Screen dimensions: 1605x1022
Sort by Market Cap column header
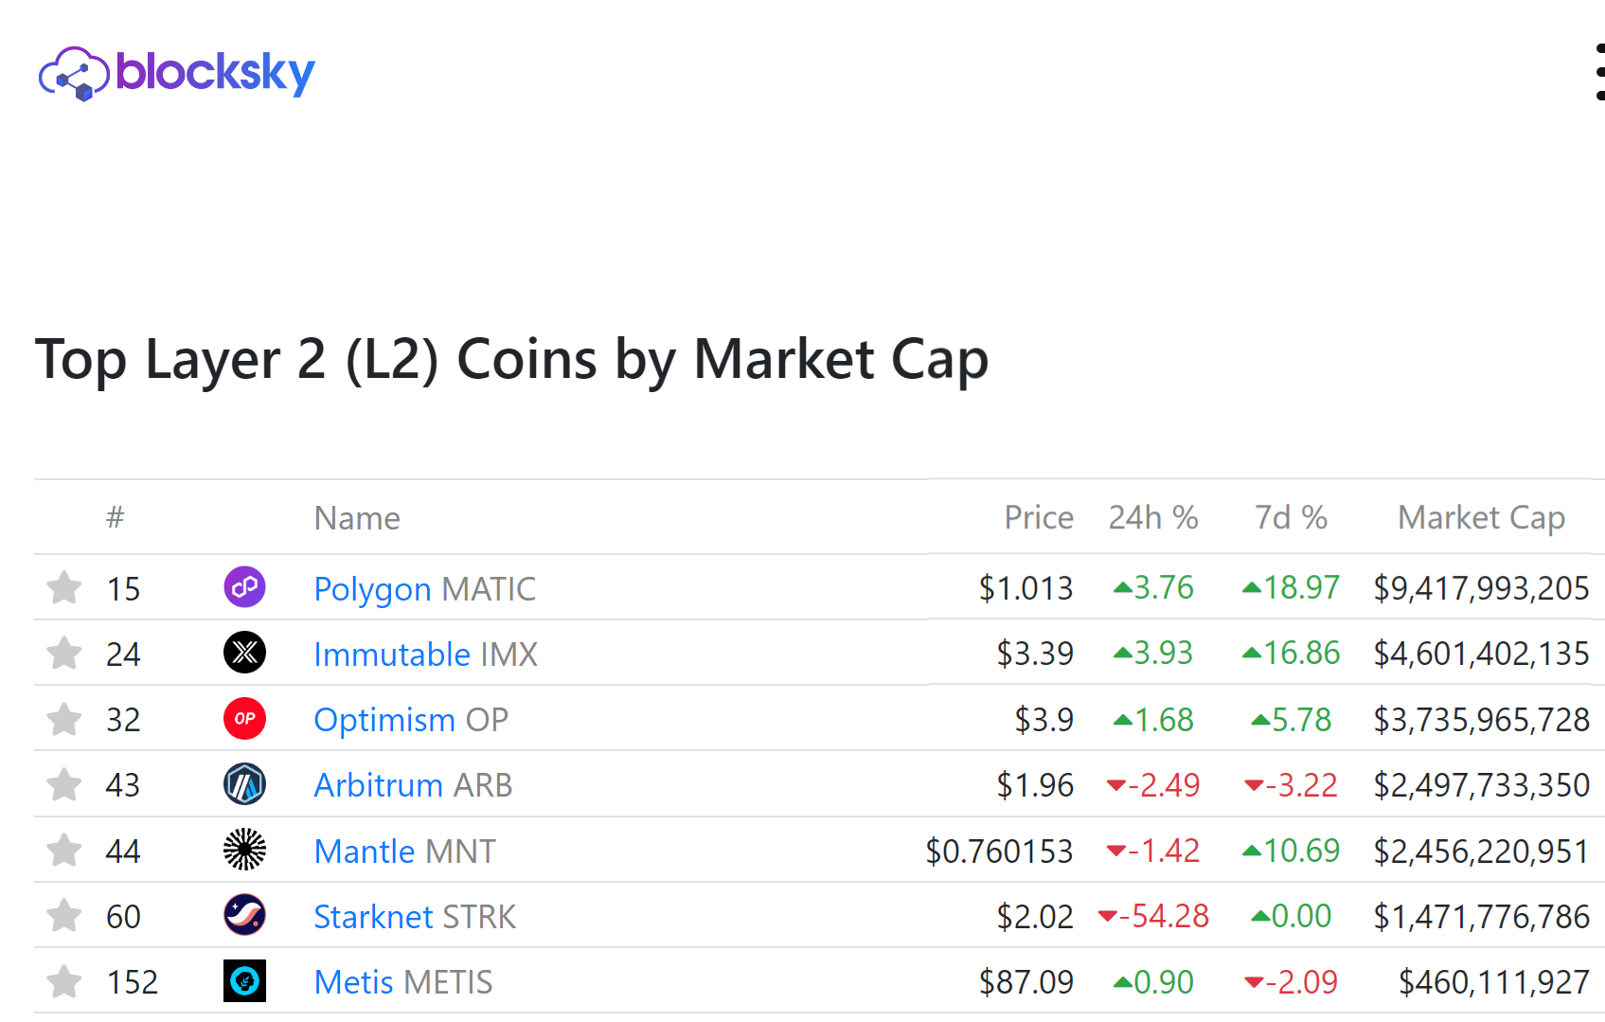tap(1481, 518)
